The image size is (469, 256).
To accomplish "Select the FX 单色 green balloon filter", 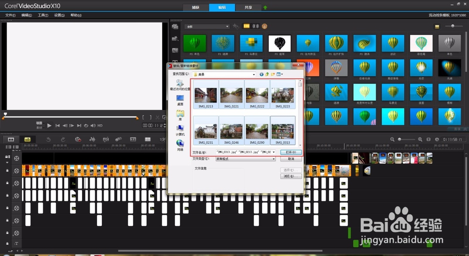I will (195, 43).
